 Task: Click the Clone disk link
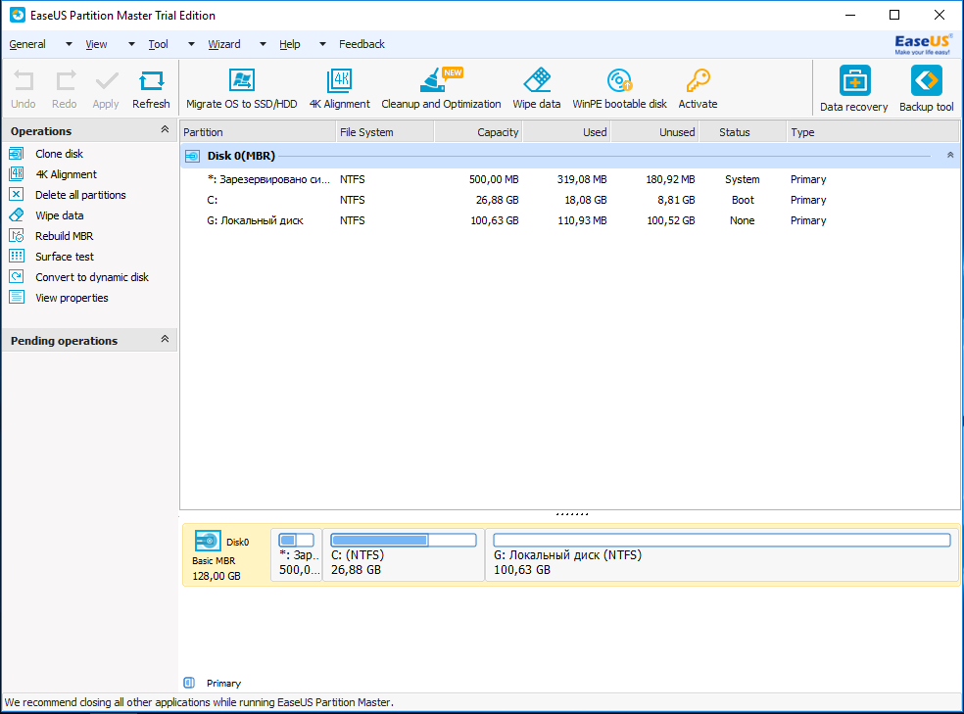(x=59, y=154)
